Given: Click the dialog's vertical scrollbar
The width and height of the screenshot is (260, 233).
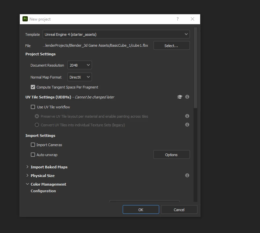Looking at the screenshot, I should 195,68.
